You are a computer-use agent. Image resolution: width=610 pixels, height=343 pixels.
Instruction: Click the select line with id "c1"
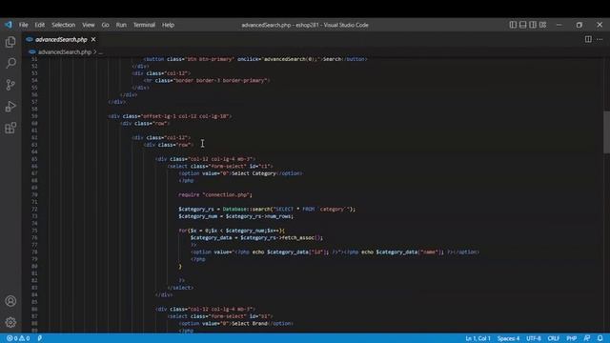pos(220,167)
